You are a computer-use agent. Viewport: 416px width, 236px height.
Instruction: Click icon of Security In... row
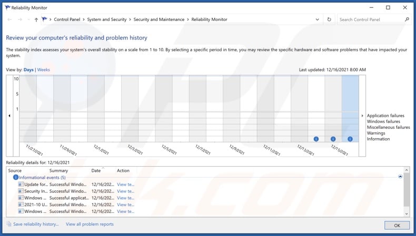pos(21,191)
